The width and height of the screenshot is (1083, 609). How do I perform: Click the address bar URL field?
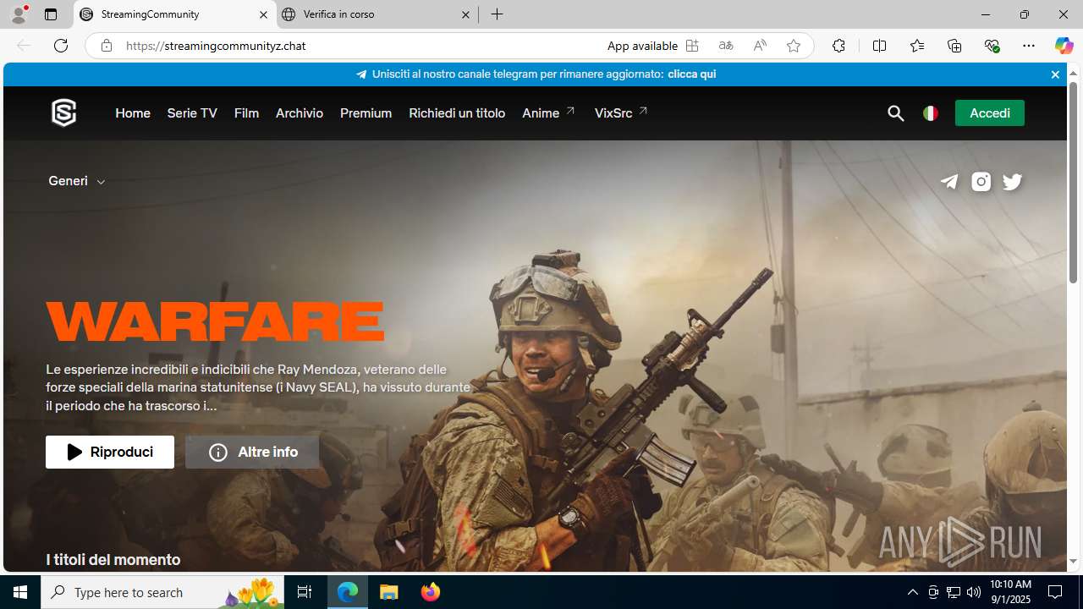coord(355,46)
